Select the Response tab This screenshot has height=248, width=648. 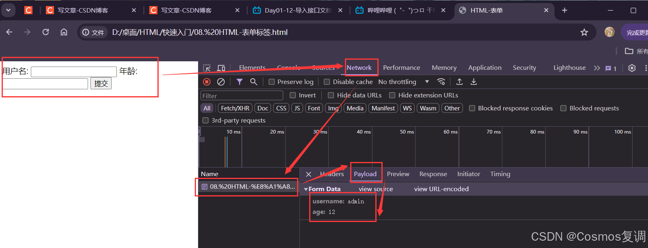point(433,174)
